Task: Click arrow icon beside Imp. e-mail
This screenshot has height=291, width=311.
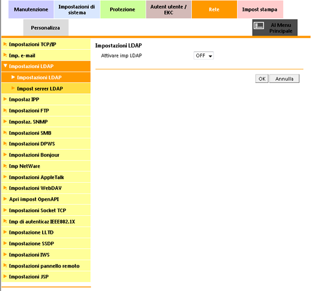Action: coord(5,55)
